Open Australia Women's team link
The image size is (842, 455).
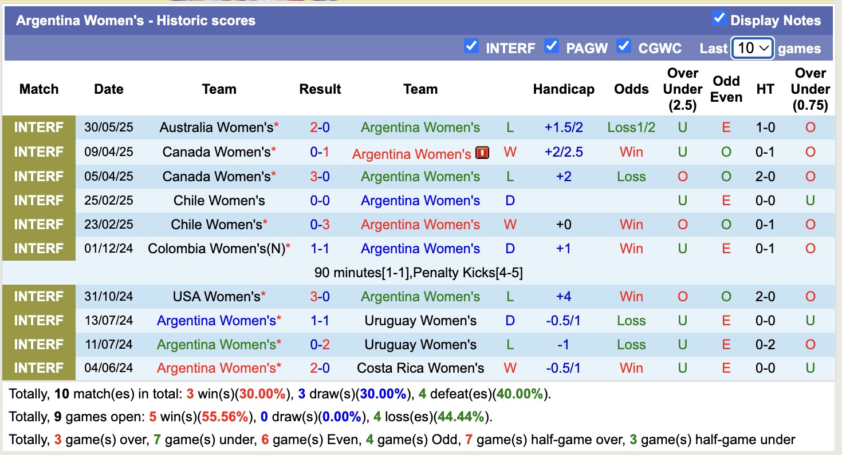217,127
